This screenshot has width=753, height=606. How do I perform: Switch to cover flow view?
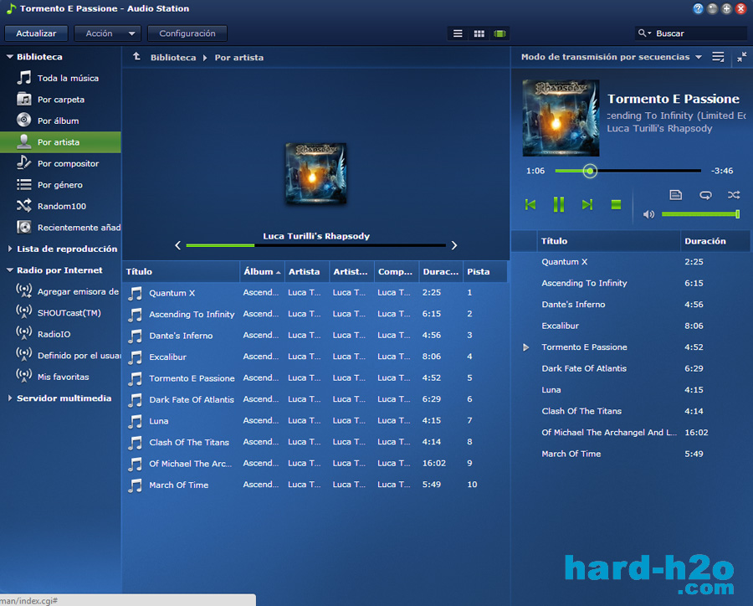click(500, 33)
